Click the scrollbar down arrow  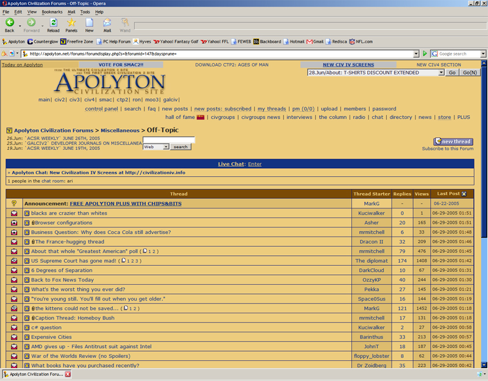click(484, 365)
